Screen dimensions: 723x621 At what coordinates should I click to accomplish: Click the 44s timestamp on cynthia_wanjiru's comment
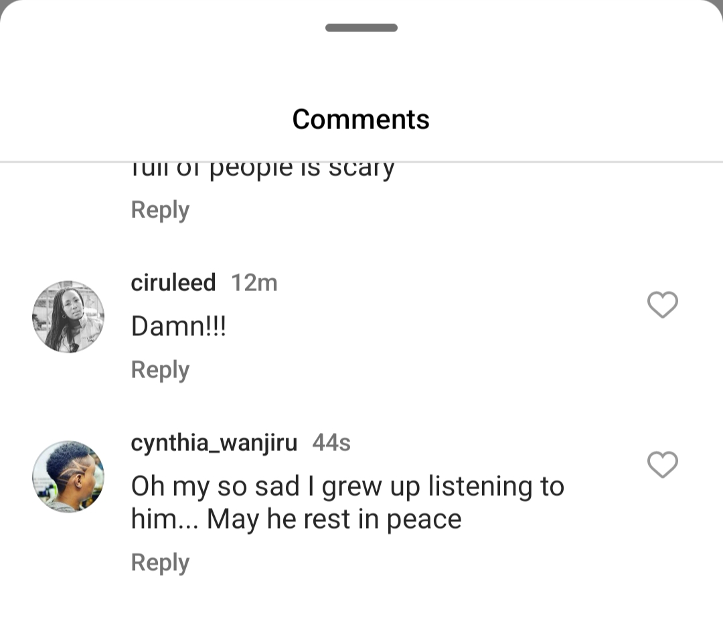tap(331, 443)
